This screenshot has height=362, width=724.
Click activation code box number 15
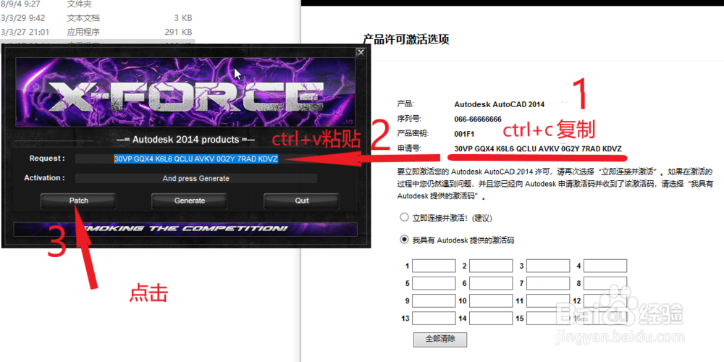click(548, 318)
